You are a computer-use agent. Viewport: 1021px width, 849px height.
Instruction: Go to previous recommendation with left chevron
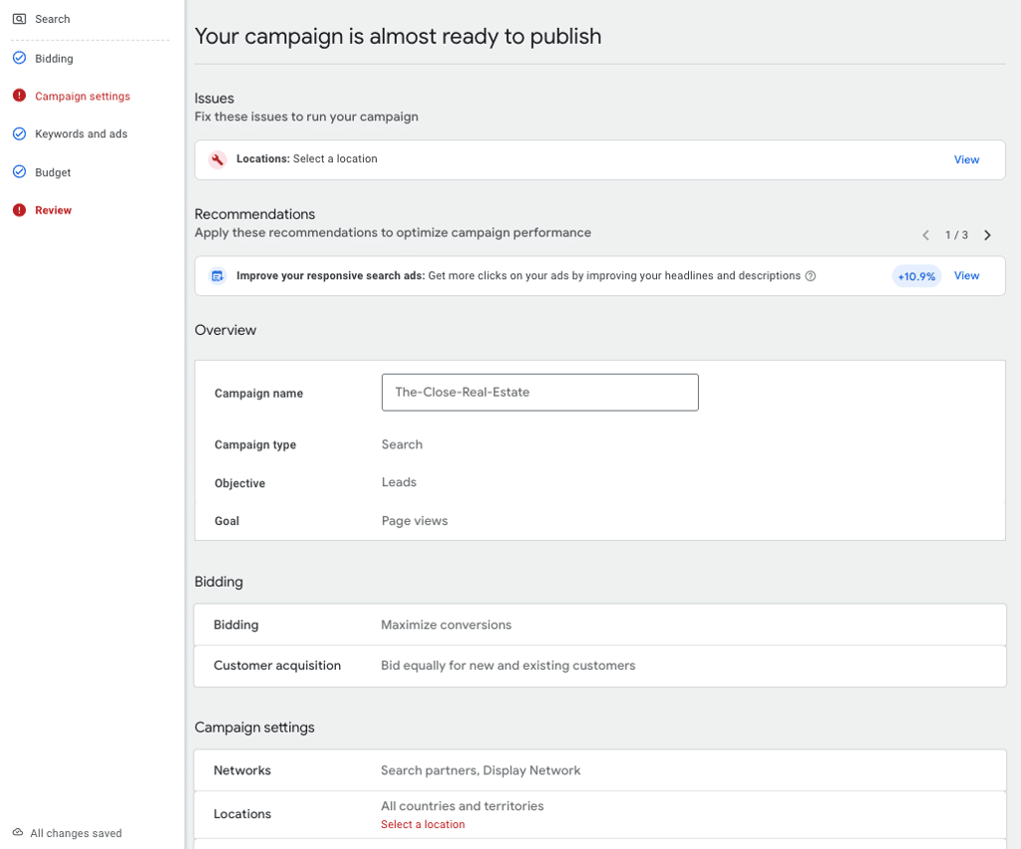tap(925, 235)
